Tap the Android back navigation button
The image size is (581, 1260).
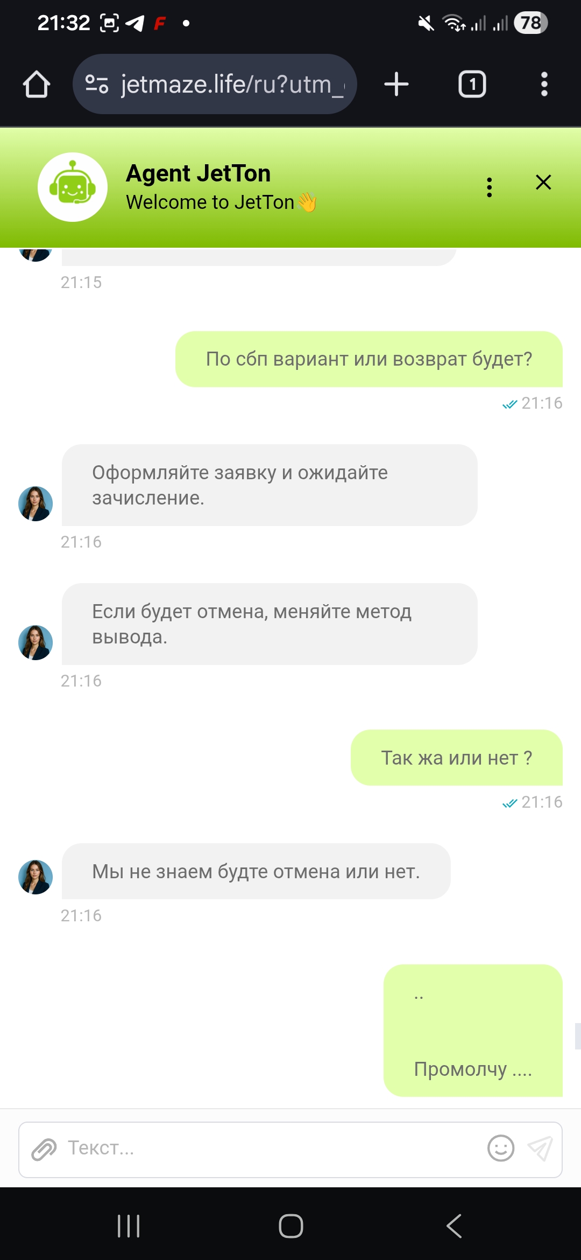pyautogui.click(x=454, y=1226)
